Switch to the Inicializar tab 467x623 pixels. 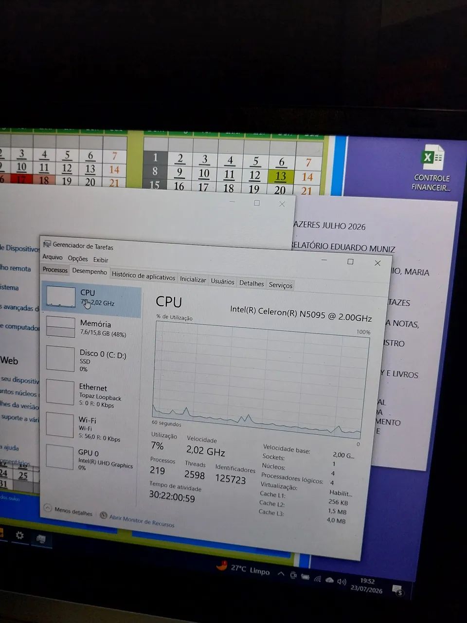pyautogui.click(x=193, y=279)
